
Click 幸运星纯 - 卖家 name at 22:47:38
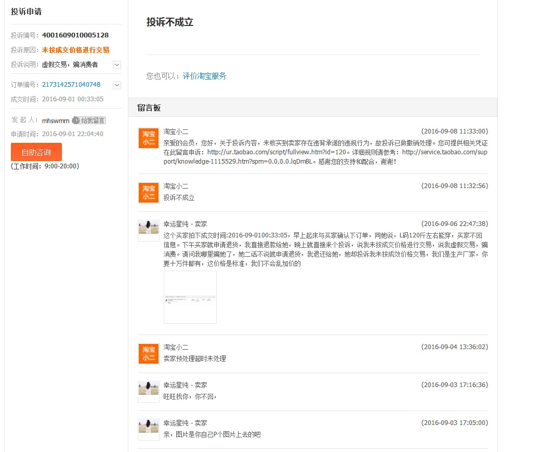(x=186, y=224)
